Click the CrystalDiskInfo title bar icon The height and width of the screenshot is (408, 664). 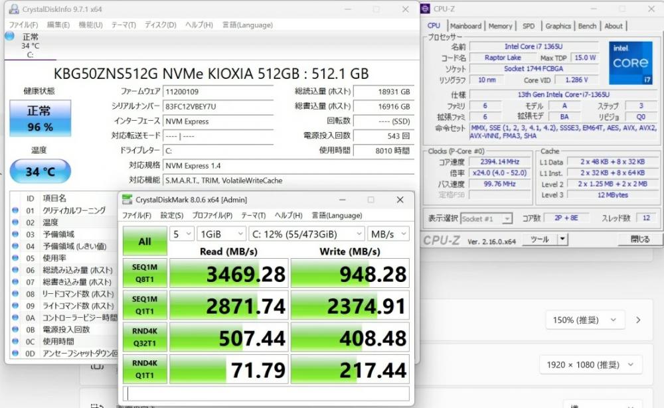(14, 9)
